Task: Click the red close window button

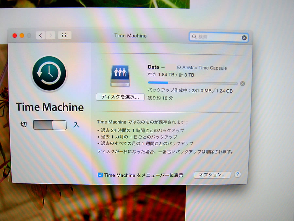Action: tap(15, 35)
